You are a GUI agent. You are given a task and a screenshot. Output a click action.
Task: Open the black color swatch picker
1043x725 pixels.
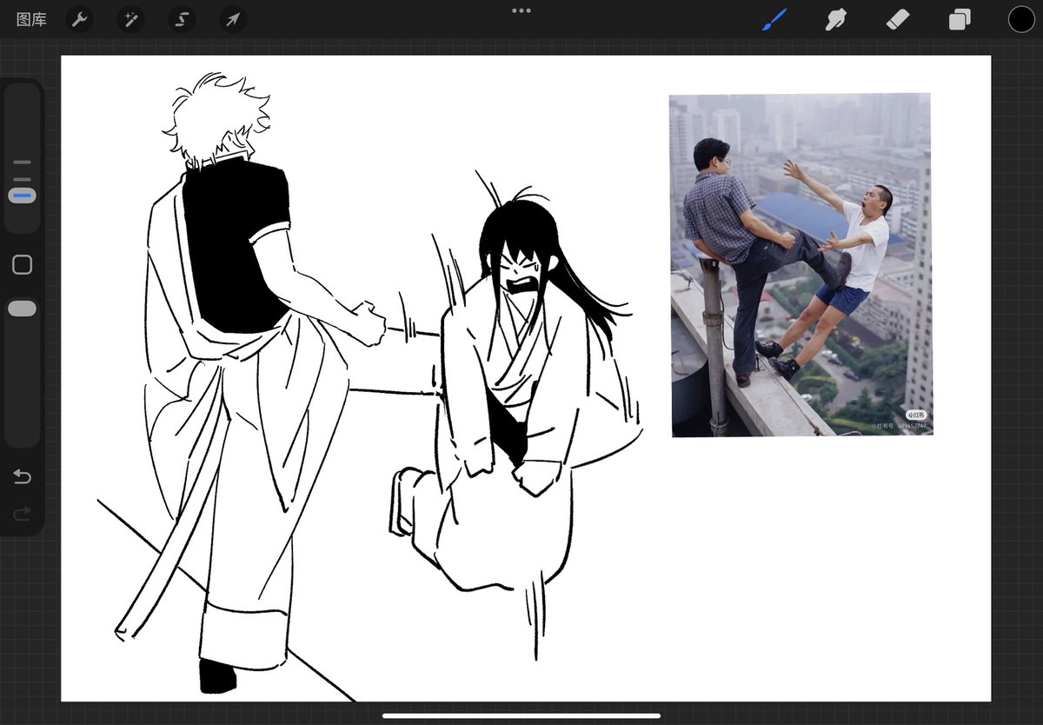pos(1021,19)
